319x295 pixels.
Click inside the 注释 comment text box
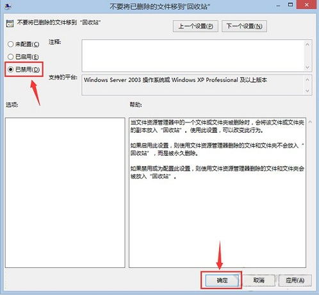[x=193, y=56]
